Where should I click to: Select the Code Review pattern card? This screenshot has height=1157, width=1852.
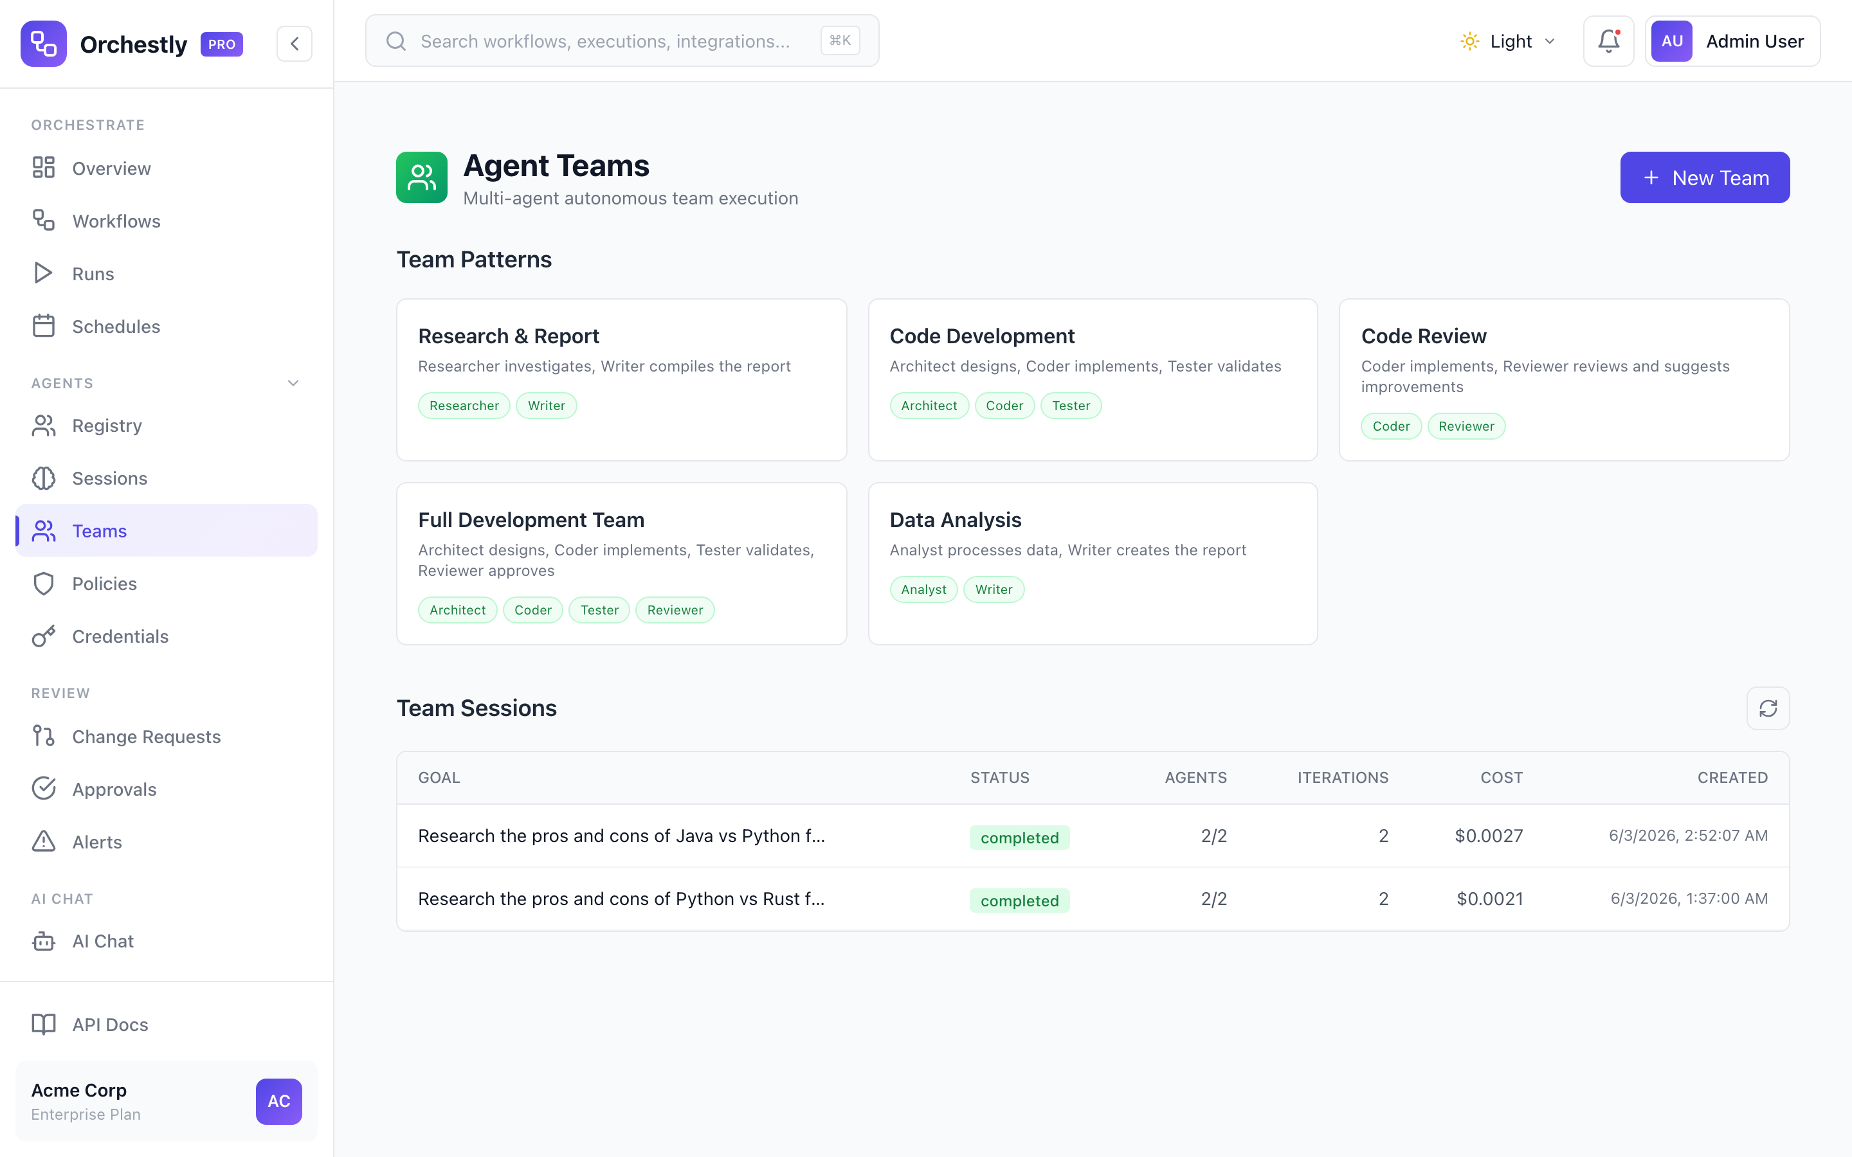1565,379
